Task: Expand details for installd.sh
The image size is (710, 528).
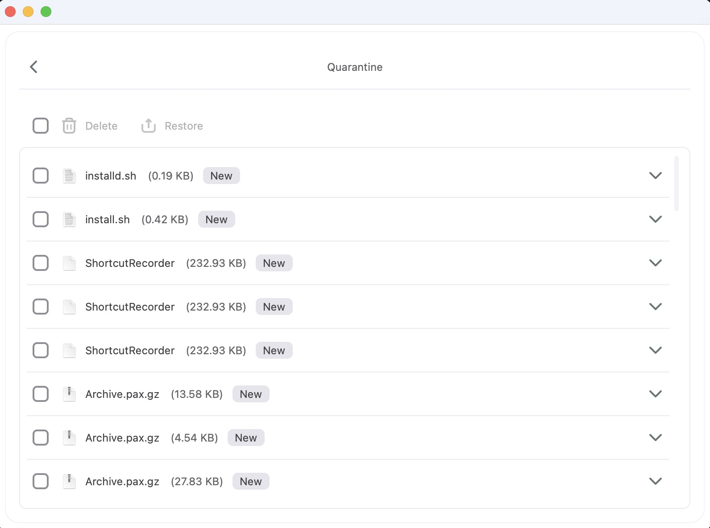Action: click(x=655, y=176)
